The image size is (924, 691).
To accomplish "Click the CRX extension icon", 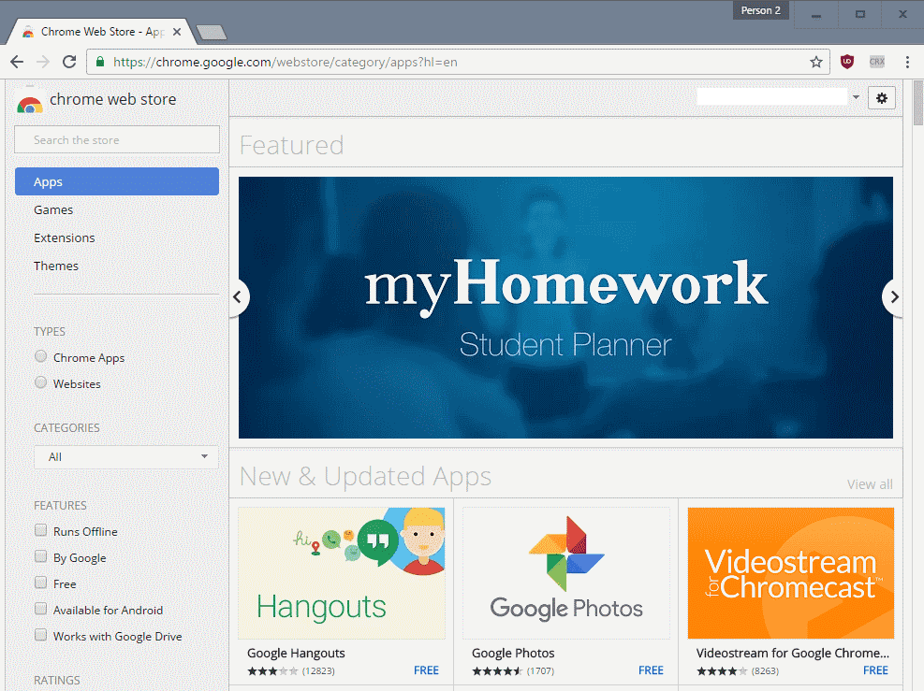I will point(877,61).
